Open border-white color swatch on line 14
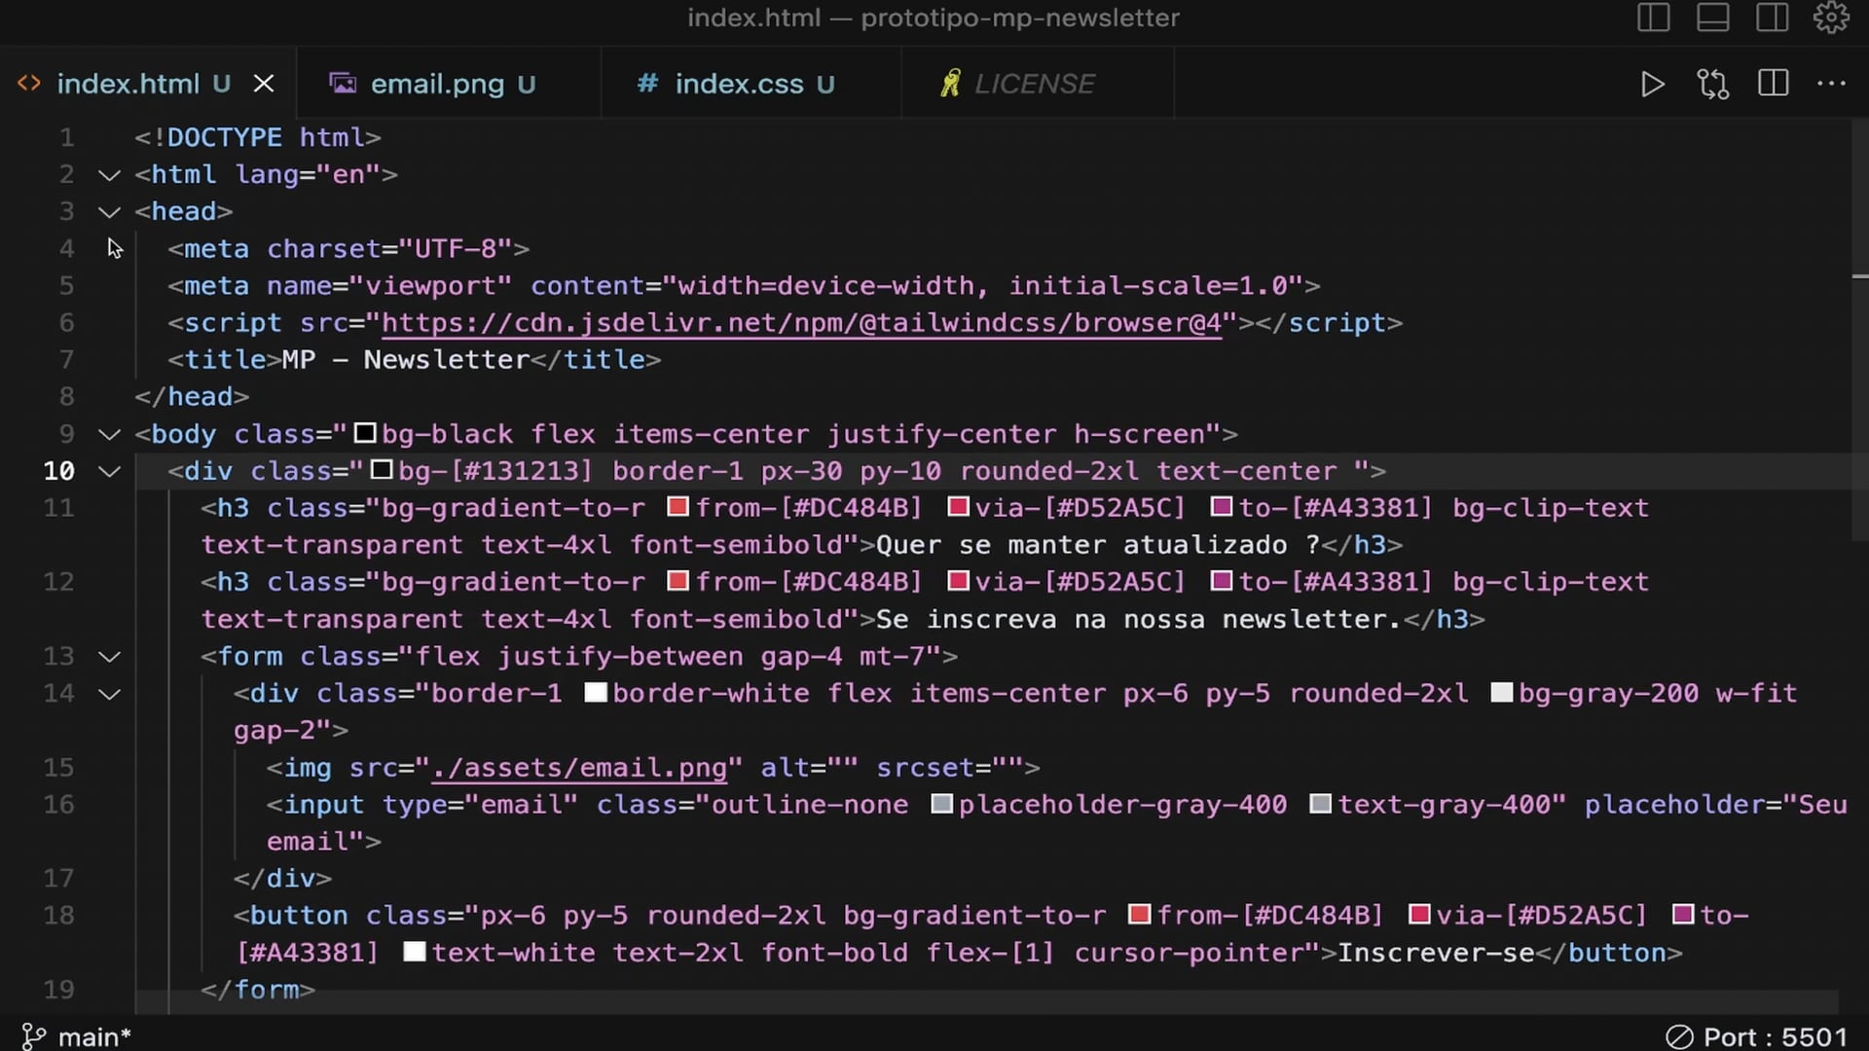The width and height of the screenshot is (1869, 1051). click(596, 692)
